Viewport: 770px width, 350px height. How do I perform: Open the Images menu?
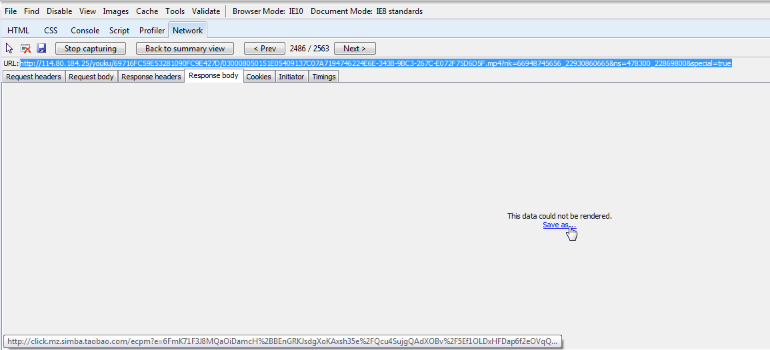[116, 11]
